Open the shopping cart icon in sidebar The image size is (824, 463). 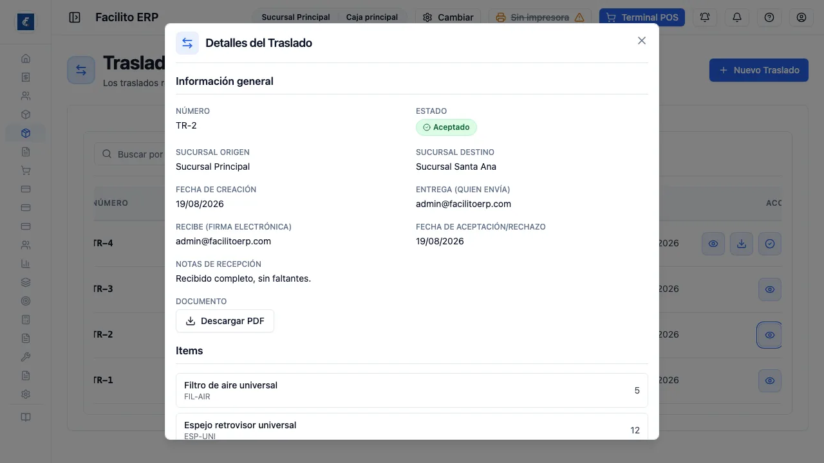coord(26,170)
